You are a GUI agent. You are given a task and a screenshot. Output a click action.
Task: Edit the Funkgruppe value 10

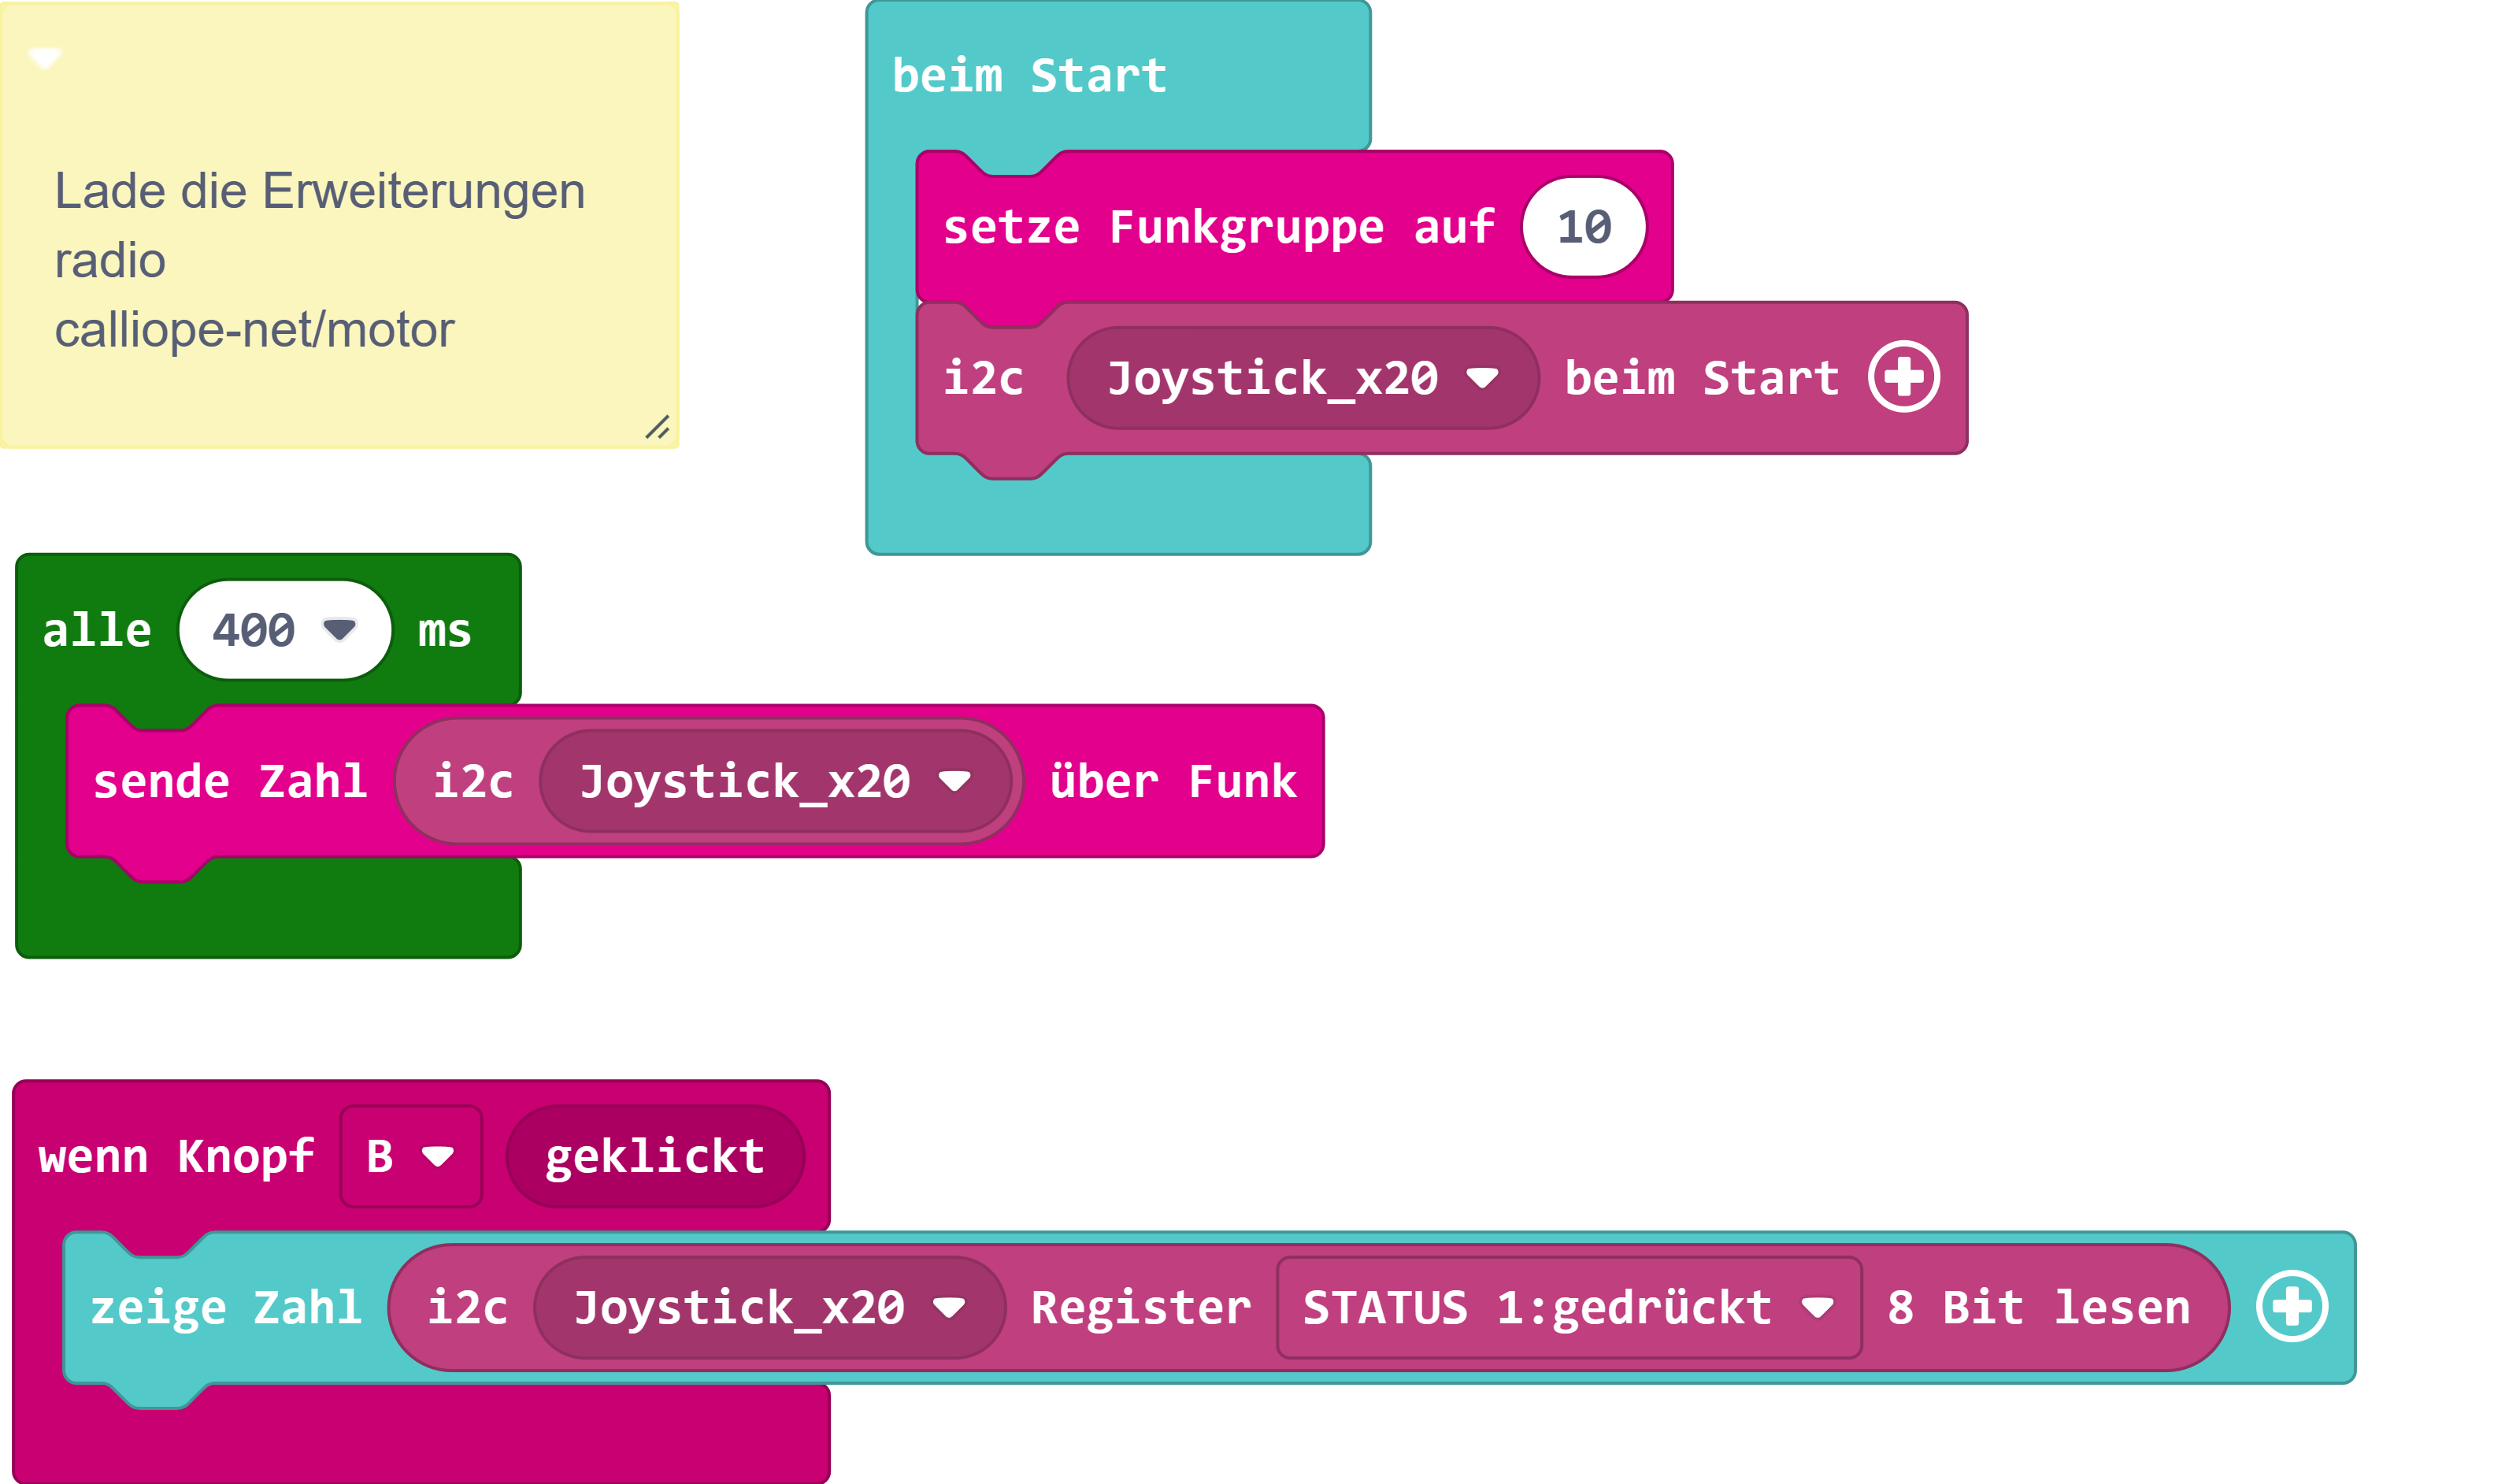(x=1583, y=227)
